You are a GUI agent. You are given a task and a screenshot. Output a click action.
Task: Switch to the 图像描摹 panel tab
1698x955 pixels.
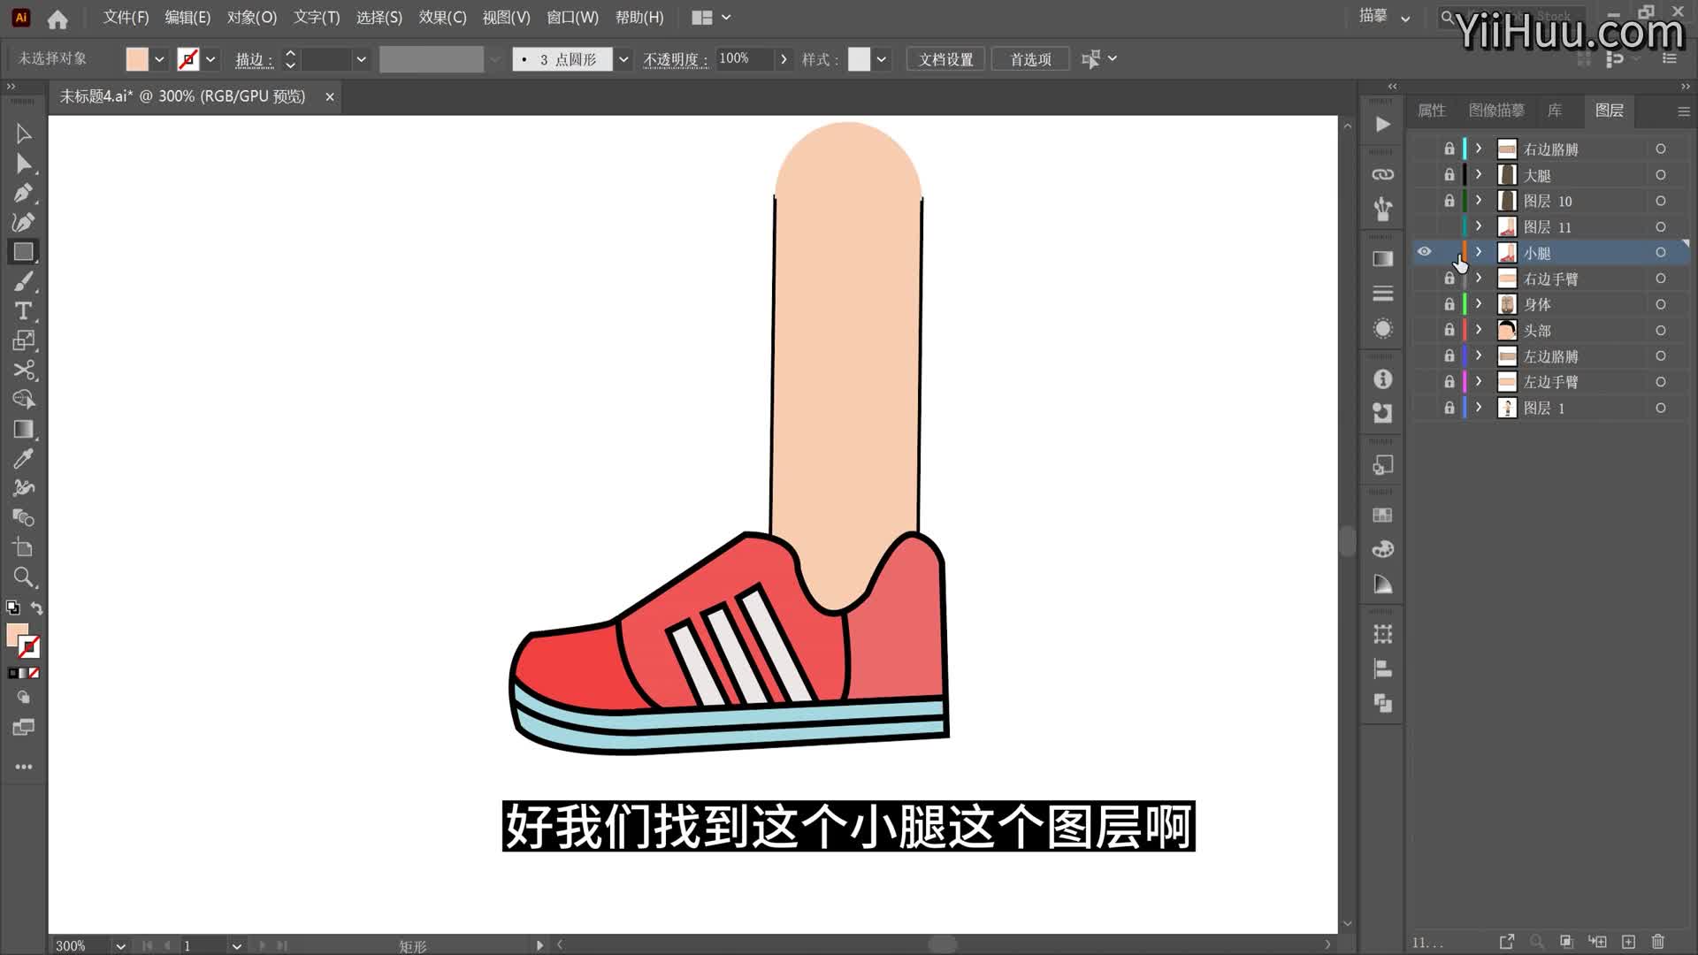pos(1496,111)
